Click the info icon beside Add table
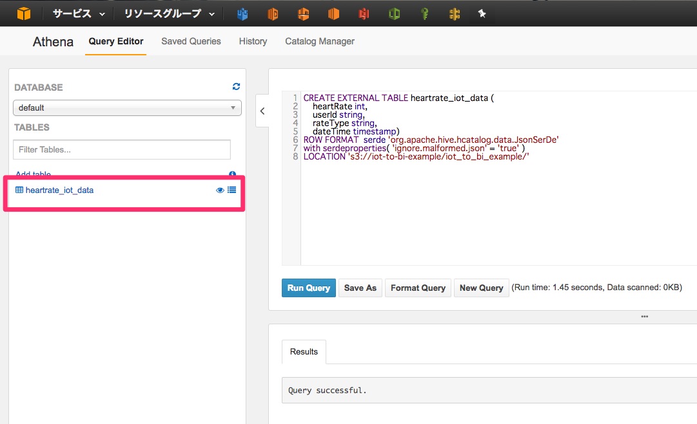This screenshot has height=424, width=697. (x=232, y=174)
